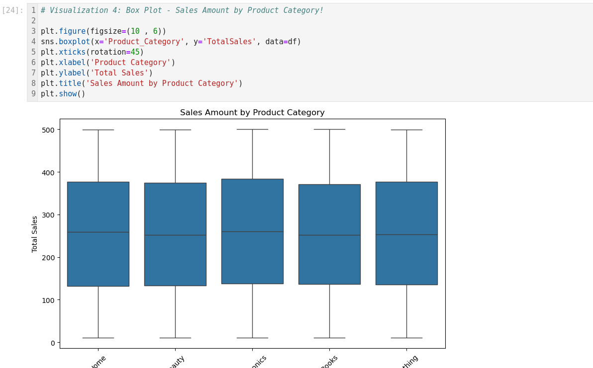The image size is (593, 368).
Task: Click the title string in plt.title line
Action: tap(162, 83)
